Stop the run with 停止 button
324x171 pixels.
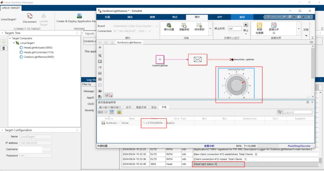[246, 25]
